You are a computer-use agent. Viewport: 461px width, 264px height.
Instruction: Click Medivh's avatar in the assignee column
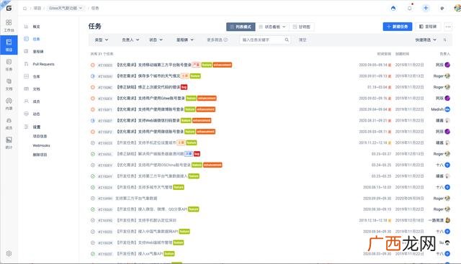click(x=447, y=109)
